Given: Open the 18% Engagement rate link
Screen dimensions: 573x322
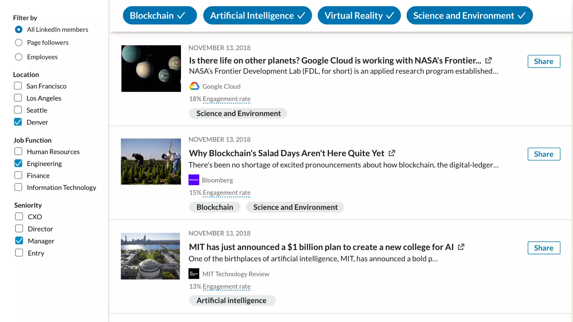Looking at the screenshot, I should tap(226, 99).
